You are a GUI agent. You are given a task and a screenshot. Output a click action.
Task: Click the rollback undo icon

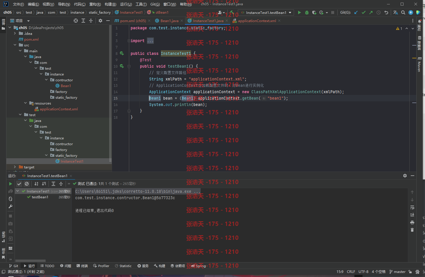point(386,12)
